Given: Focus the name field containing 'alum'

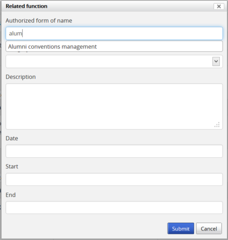Looking at the screenshot, I should 114,33.
